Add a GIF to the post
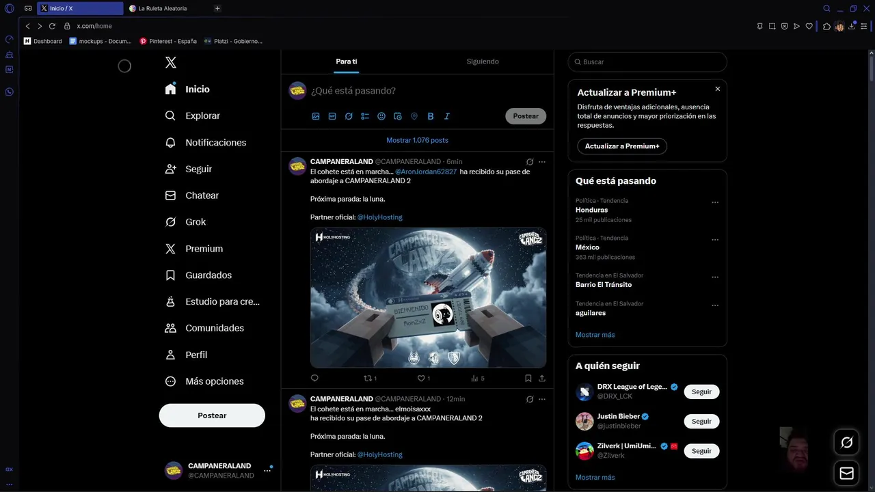The image size is (875, 492). (332, 116)
